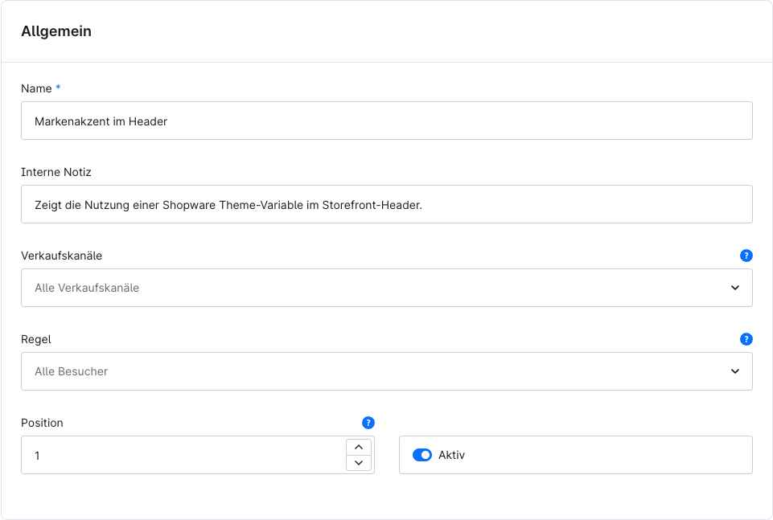Click the Name field label
This screenshot has height=520, width=773.
pos(36,88)
